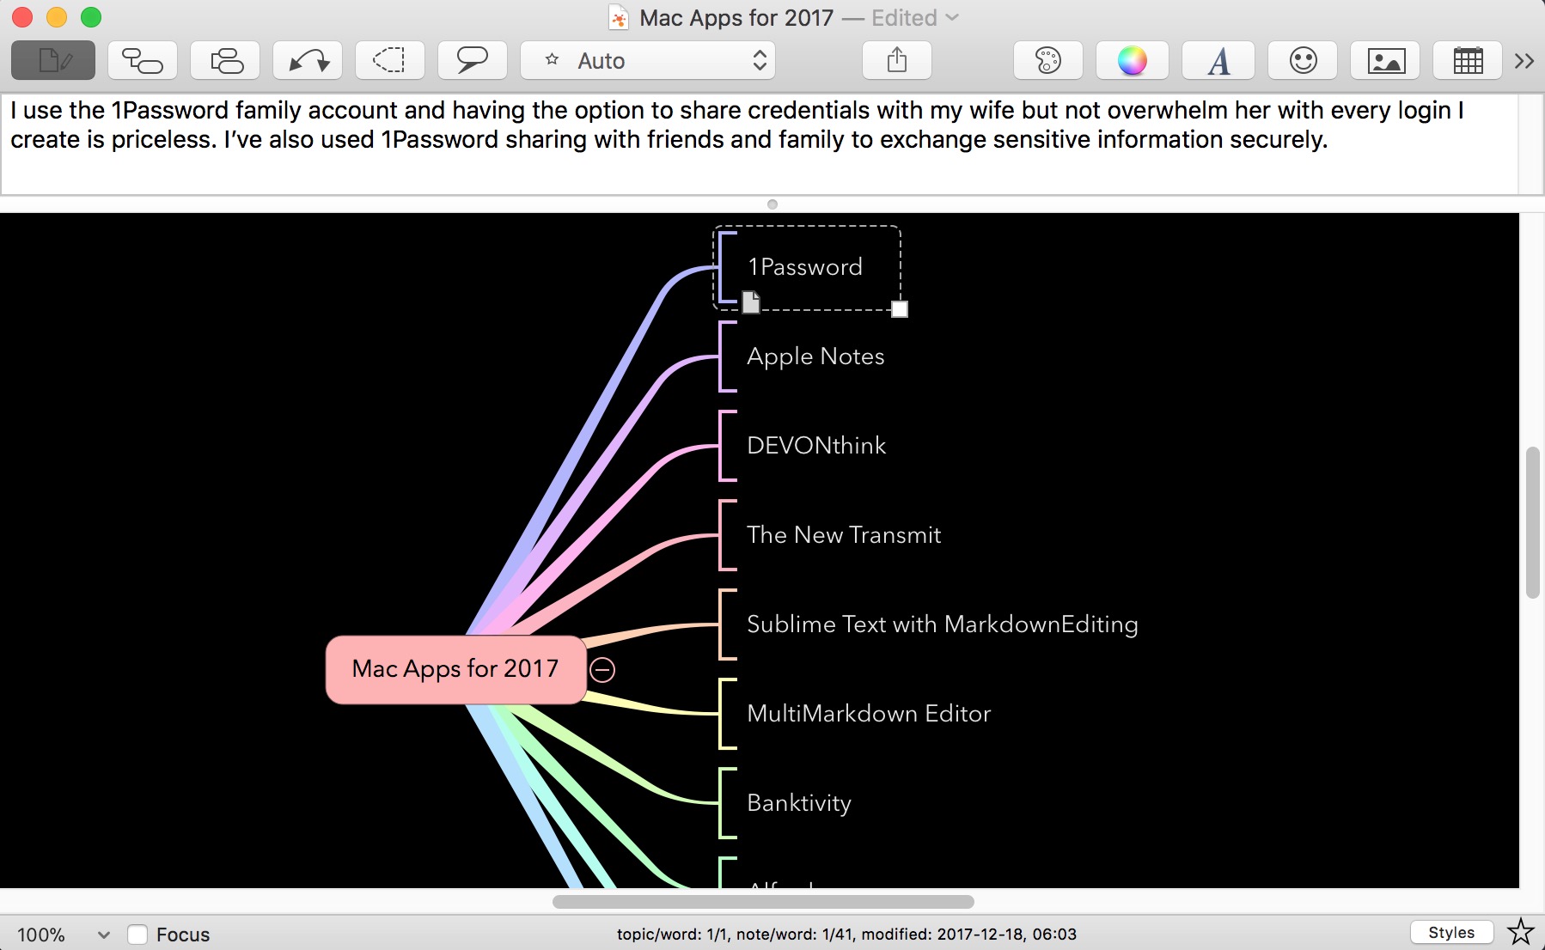Viewport: 1545px width, 950px height.
Task: Insert a callout bubble
Action: (473, 60)
